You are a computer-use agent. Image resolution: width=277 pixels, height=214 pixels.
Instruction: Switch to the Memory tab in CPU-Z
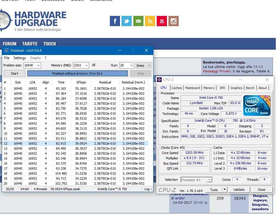tap(209, 88)
